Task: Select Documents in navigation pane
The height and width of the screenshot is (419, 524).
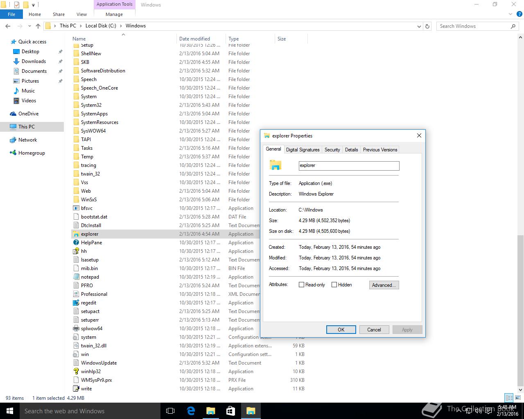Action: [x=34, y=71]
